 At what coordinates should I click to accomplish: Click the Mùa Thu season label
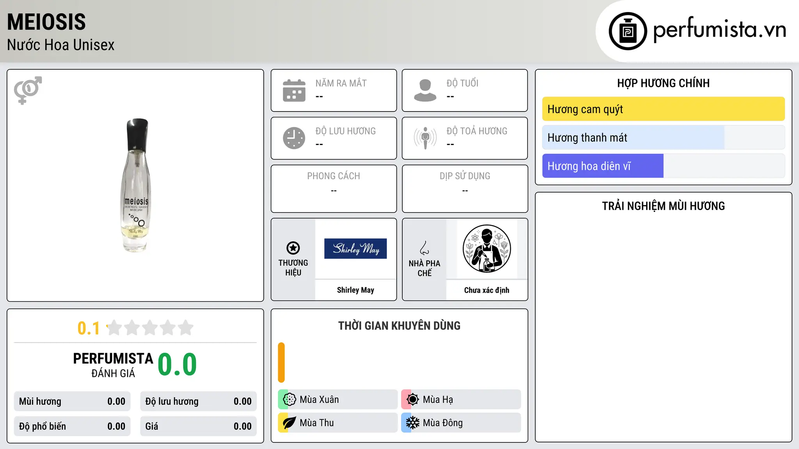coord(317,423)
